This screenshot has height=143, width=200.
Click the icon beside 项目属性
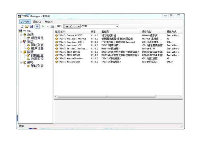coord(28,38)
